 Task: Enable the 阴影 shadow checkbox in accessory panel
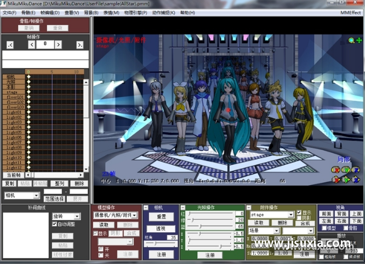click(299, 218)
